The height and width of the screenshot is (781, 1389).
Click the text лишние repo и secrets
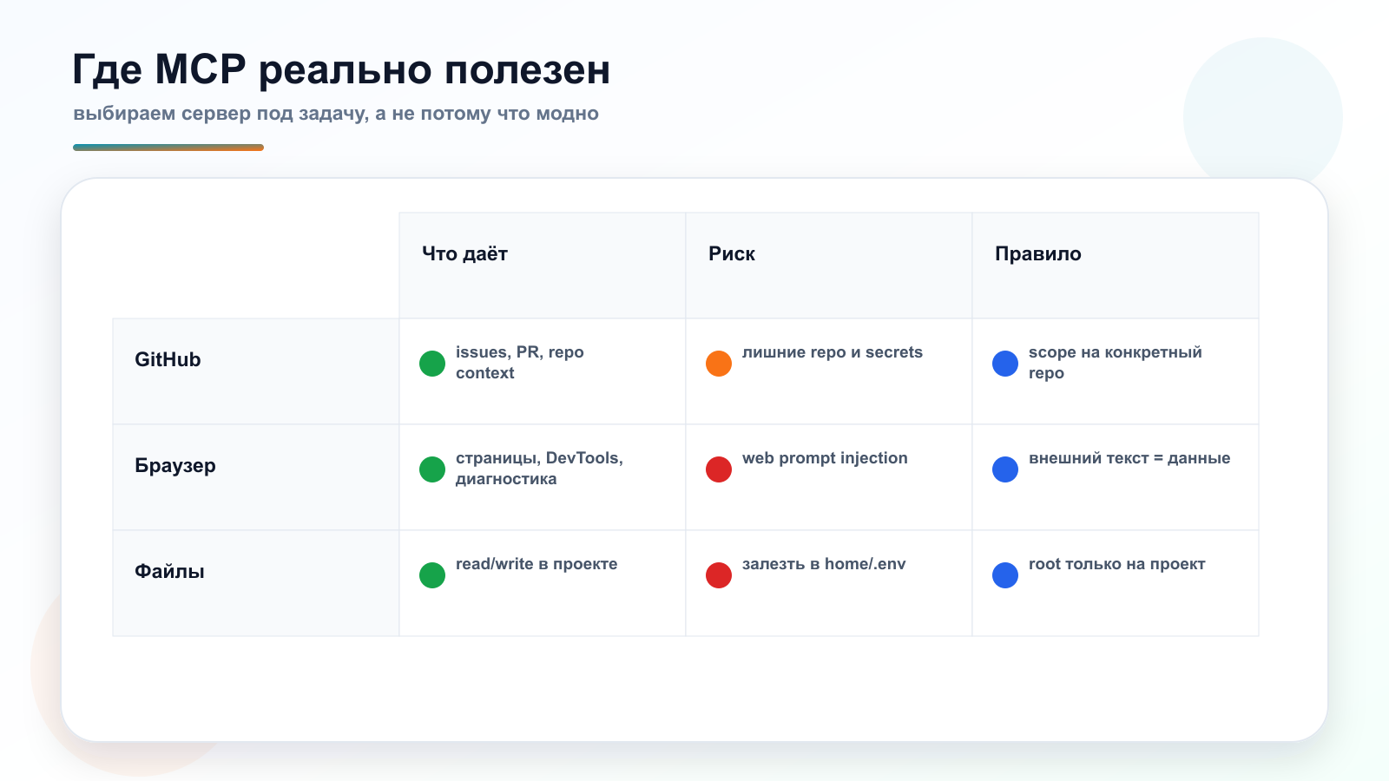point(833,352)
